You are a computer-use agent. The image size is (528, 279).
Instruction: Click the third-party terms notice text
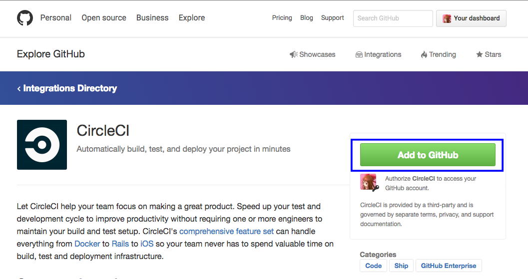[x=427, y=215]
